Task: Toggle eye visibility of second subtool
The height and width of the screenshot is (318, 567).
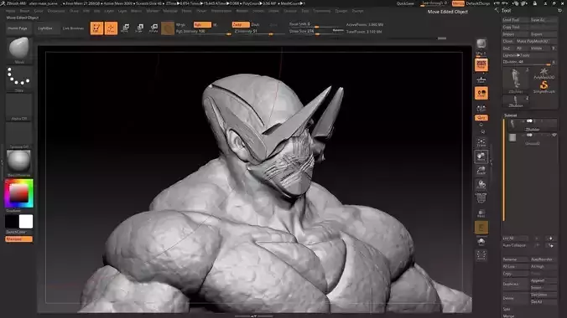Action: coord(554,135)
